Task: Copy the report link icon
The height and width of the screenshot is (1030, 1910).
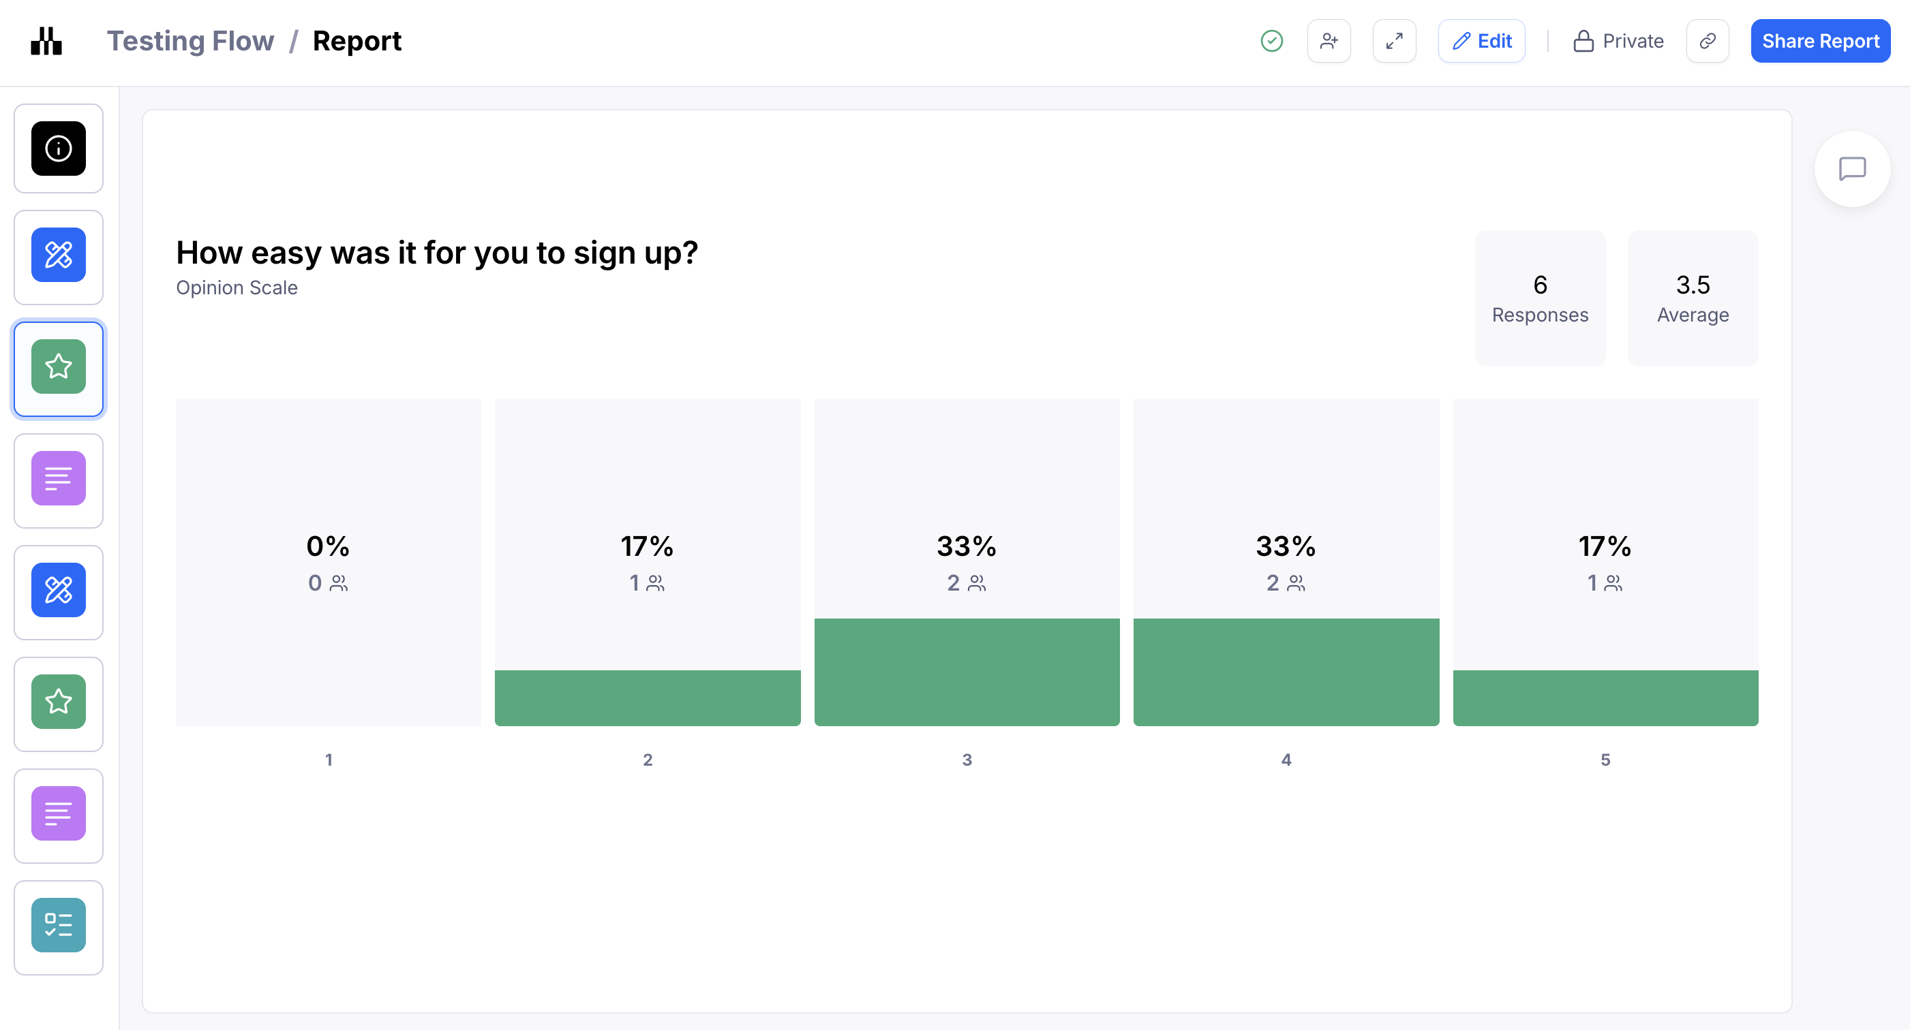Action: coord(1708,41)
